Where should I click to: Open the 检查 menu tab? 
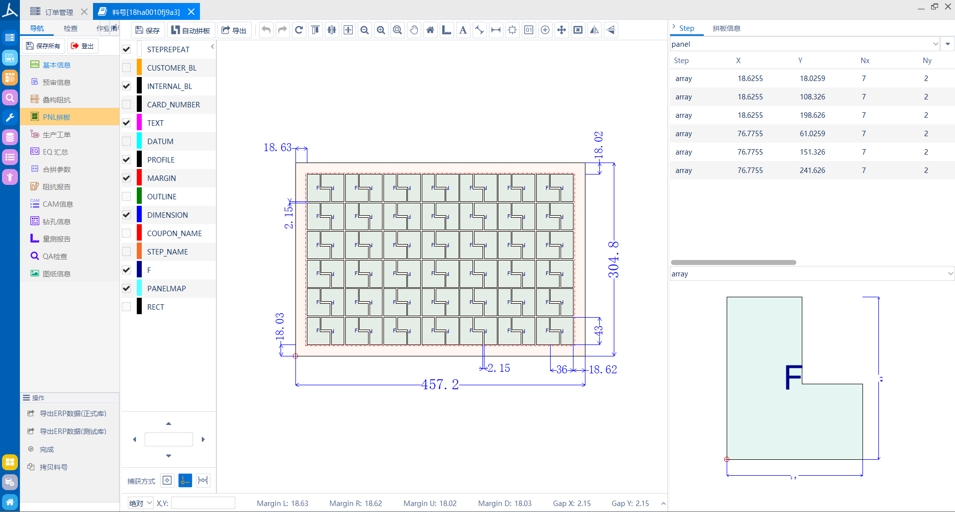[71, 28]
